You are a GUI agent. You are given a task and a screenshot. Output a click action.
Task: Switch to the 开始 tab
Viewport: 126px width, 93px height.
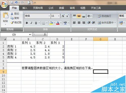pos(14,8)
